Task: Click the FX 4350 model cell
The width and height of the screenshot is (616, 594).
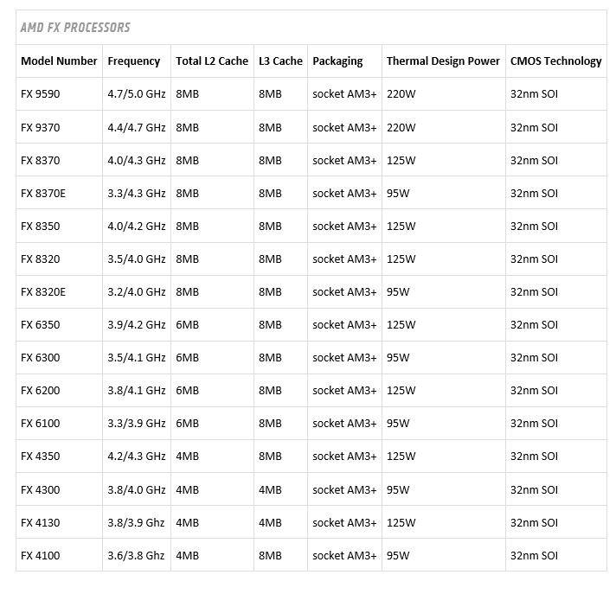Action: tap(41, 457)
